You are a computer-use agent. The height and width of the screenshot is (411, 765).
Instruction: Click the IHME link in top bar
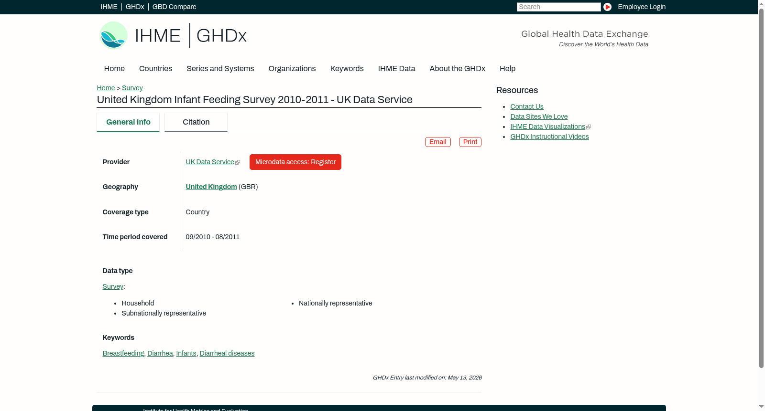point(109,7)
